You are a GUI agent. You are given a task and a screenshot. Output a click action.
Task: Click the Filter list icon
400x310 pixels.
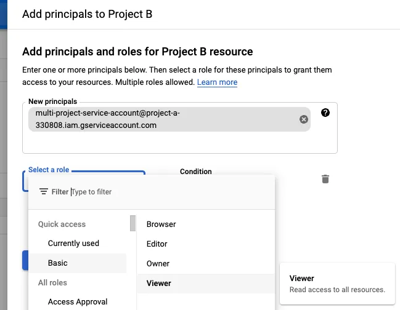44,191
